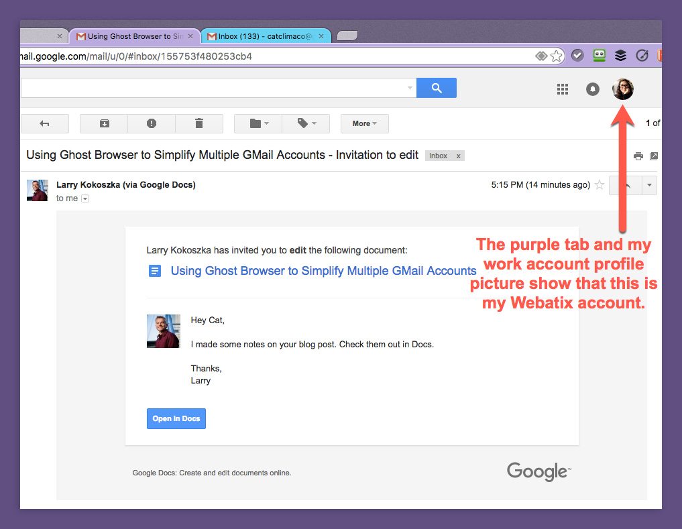Click the diamond icon in address bar

tap(541, 56)
